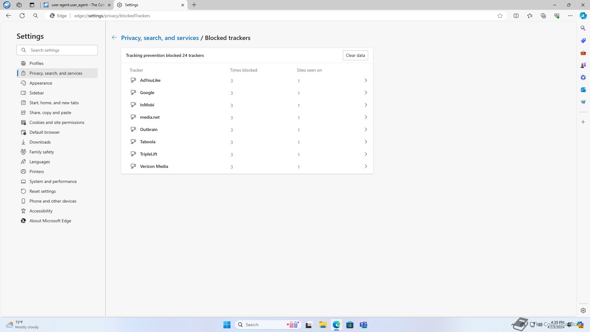Open Appearance settings
590x332 pixels.
pos(57,83)
